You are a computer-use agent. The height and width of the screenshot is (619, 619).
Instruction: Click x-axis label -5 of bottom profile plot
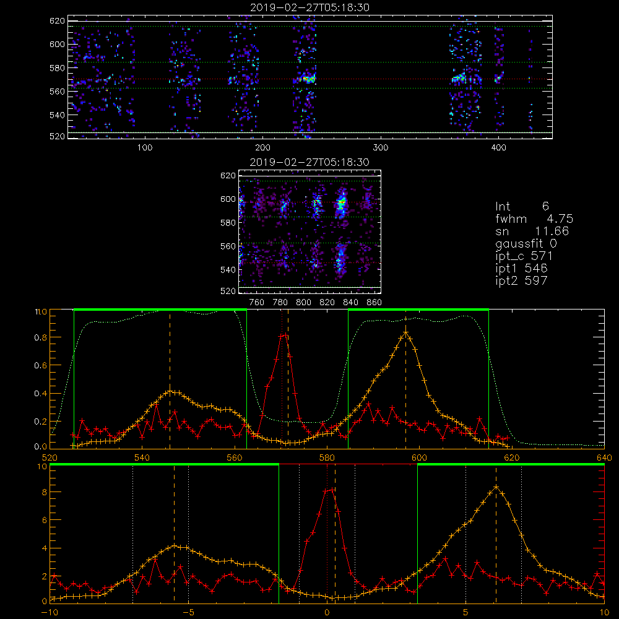(x=189, y=612)
